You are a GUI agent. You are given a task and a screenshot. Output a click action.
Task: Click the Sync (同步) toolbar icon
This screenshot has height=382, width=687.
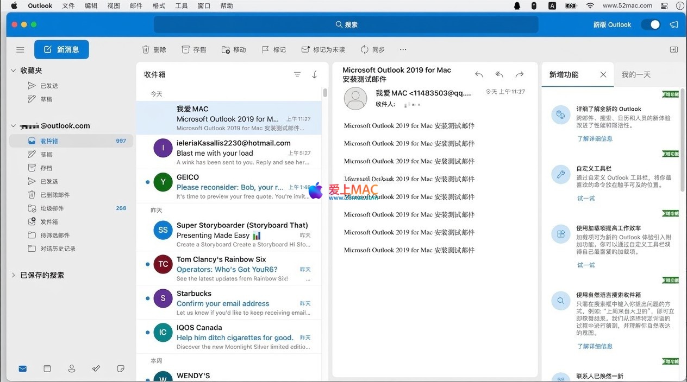point(365,49)
